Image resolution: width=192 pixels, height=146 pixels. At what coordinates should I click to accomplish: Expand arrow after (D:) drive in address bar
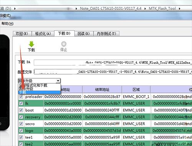pyautogui.click(x=15, y=9)
